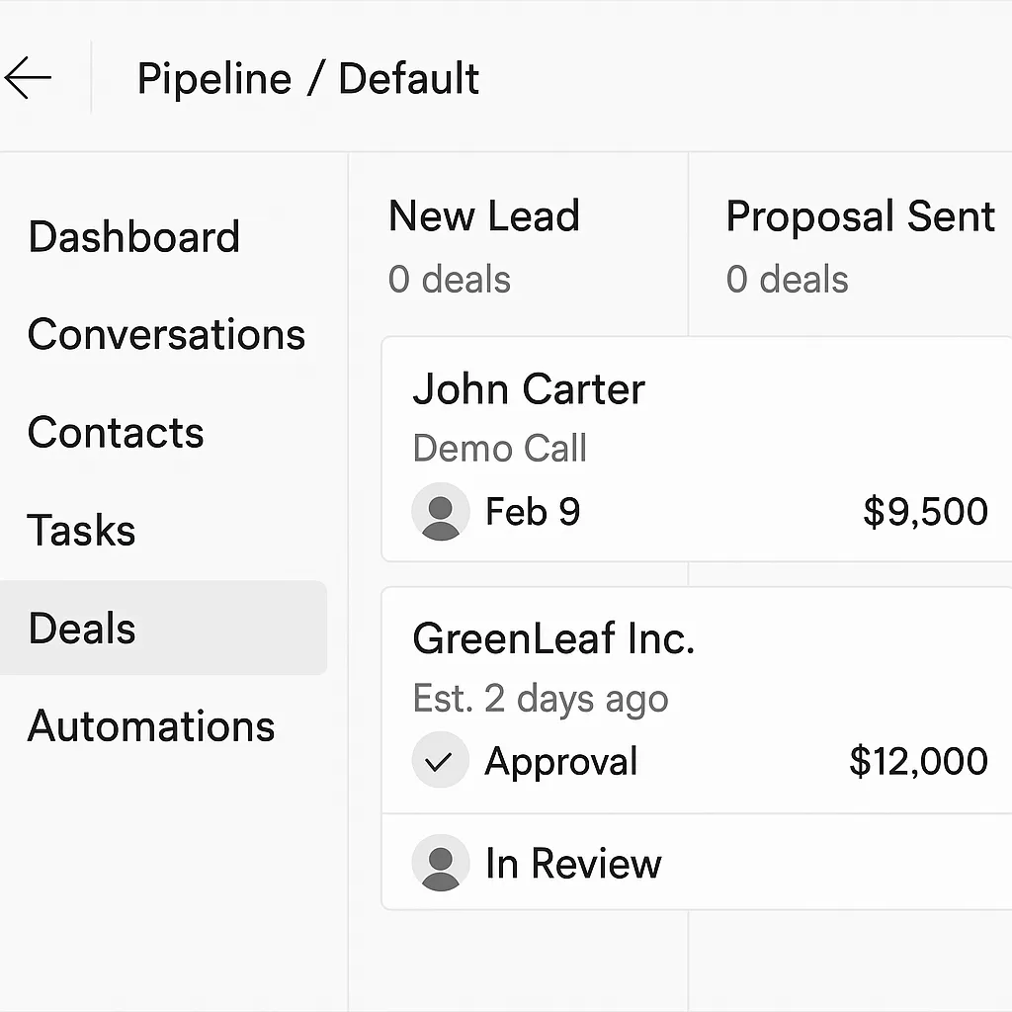Click the Pipeline / Default breadcrumb title
The image size is (1012, 1012).
(308, 79)
